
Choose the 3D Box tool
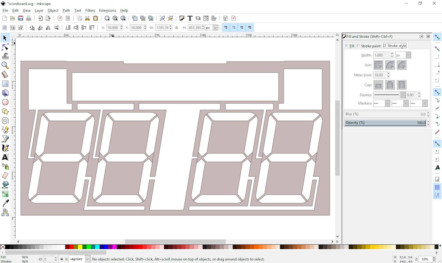[5, 93]
